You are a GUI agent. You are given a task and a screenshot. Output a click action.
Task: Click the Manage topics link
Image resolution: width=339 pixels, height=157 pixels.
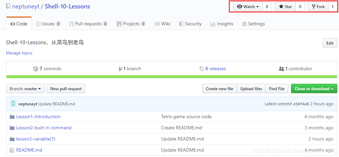click(x=19, y=53)
